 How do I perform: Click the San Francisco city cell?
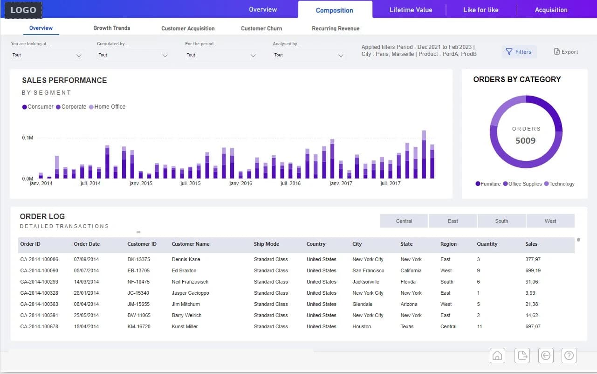[x=368, y=270]
